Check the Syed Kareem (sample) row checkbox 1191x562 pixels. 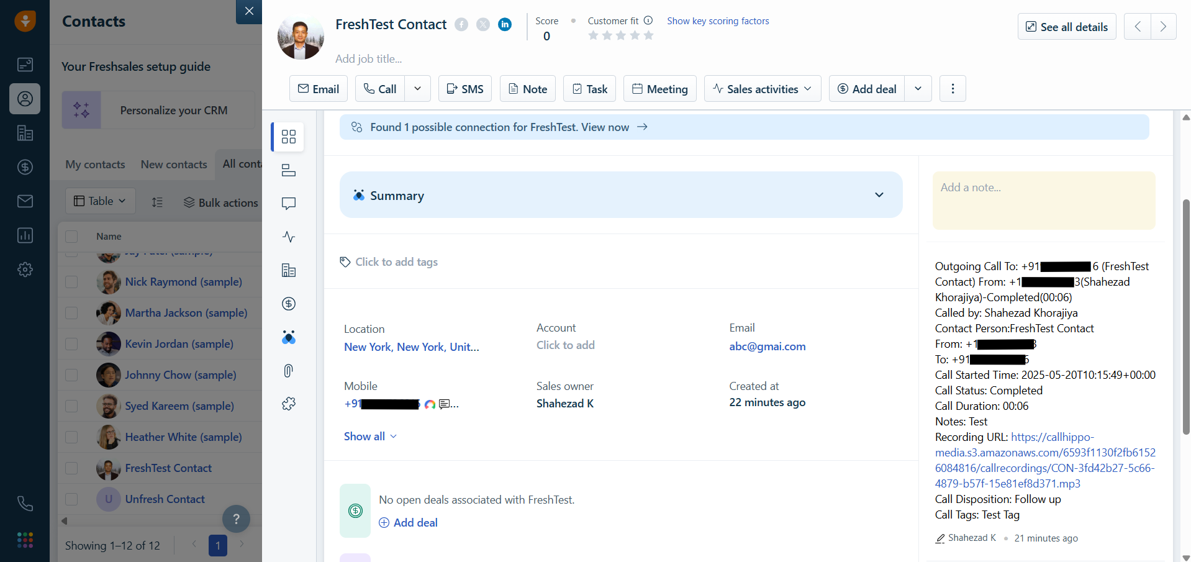point(71,406)
